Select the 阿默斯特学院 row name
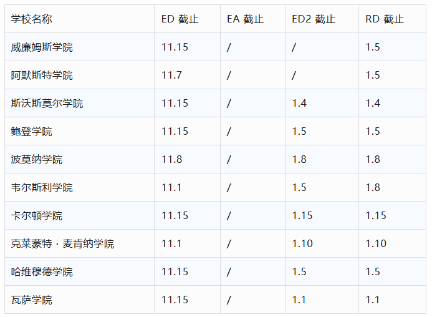The height and width of the screenshot is (317, 432). (x=42, y=76)
